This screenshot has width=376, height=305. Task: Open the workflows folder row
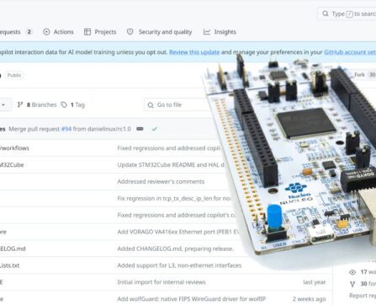click(14, 148)
